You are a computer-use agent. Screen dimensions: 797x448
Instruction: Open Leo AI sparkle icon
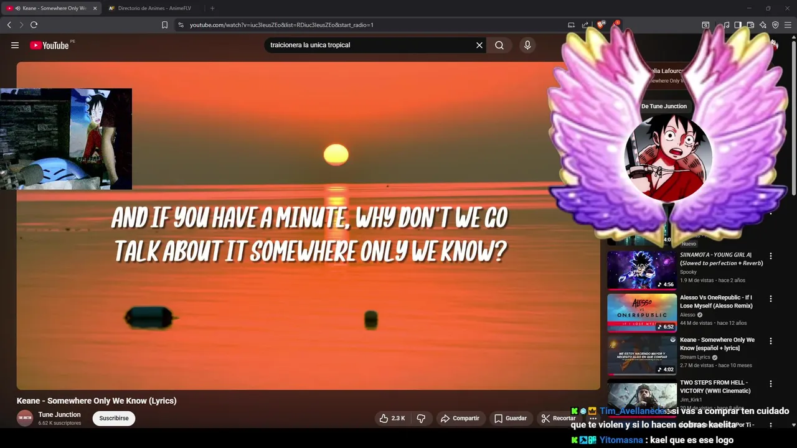tap(763, 25)
